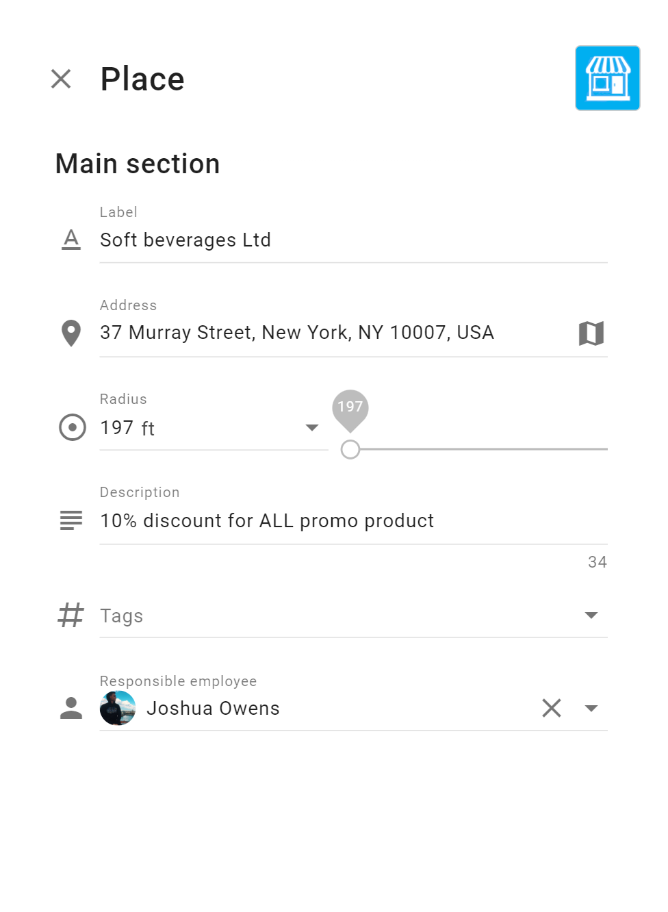Click the description lines icon
Viewport: 668px width, 912px height.
tap(71, 520)
